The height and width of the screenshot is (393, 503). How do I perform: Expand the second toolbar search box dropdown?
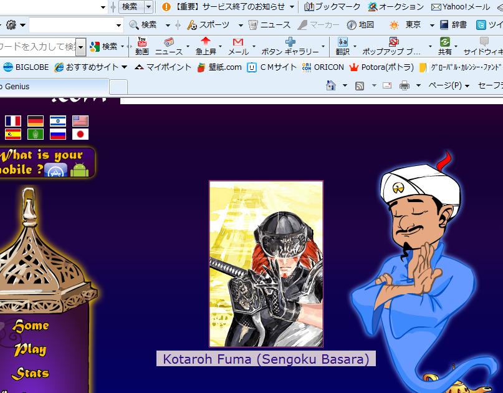tap(118, 25)
